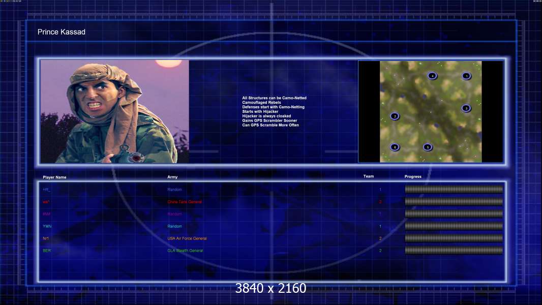Image resolution: width=542 pixels, height=305 pixels.
Task: Click the red player name in the second row
Action: (x=46, y=202)
